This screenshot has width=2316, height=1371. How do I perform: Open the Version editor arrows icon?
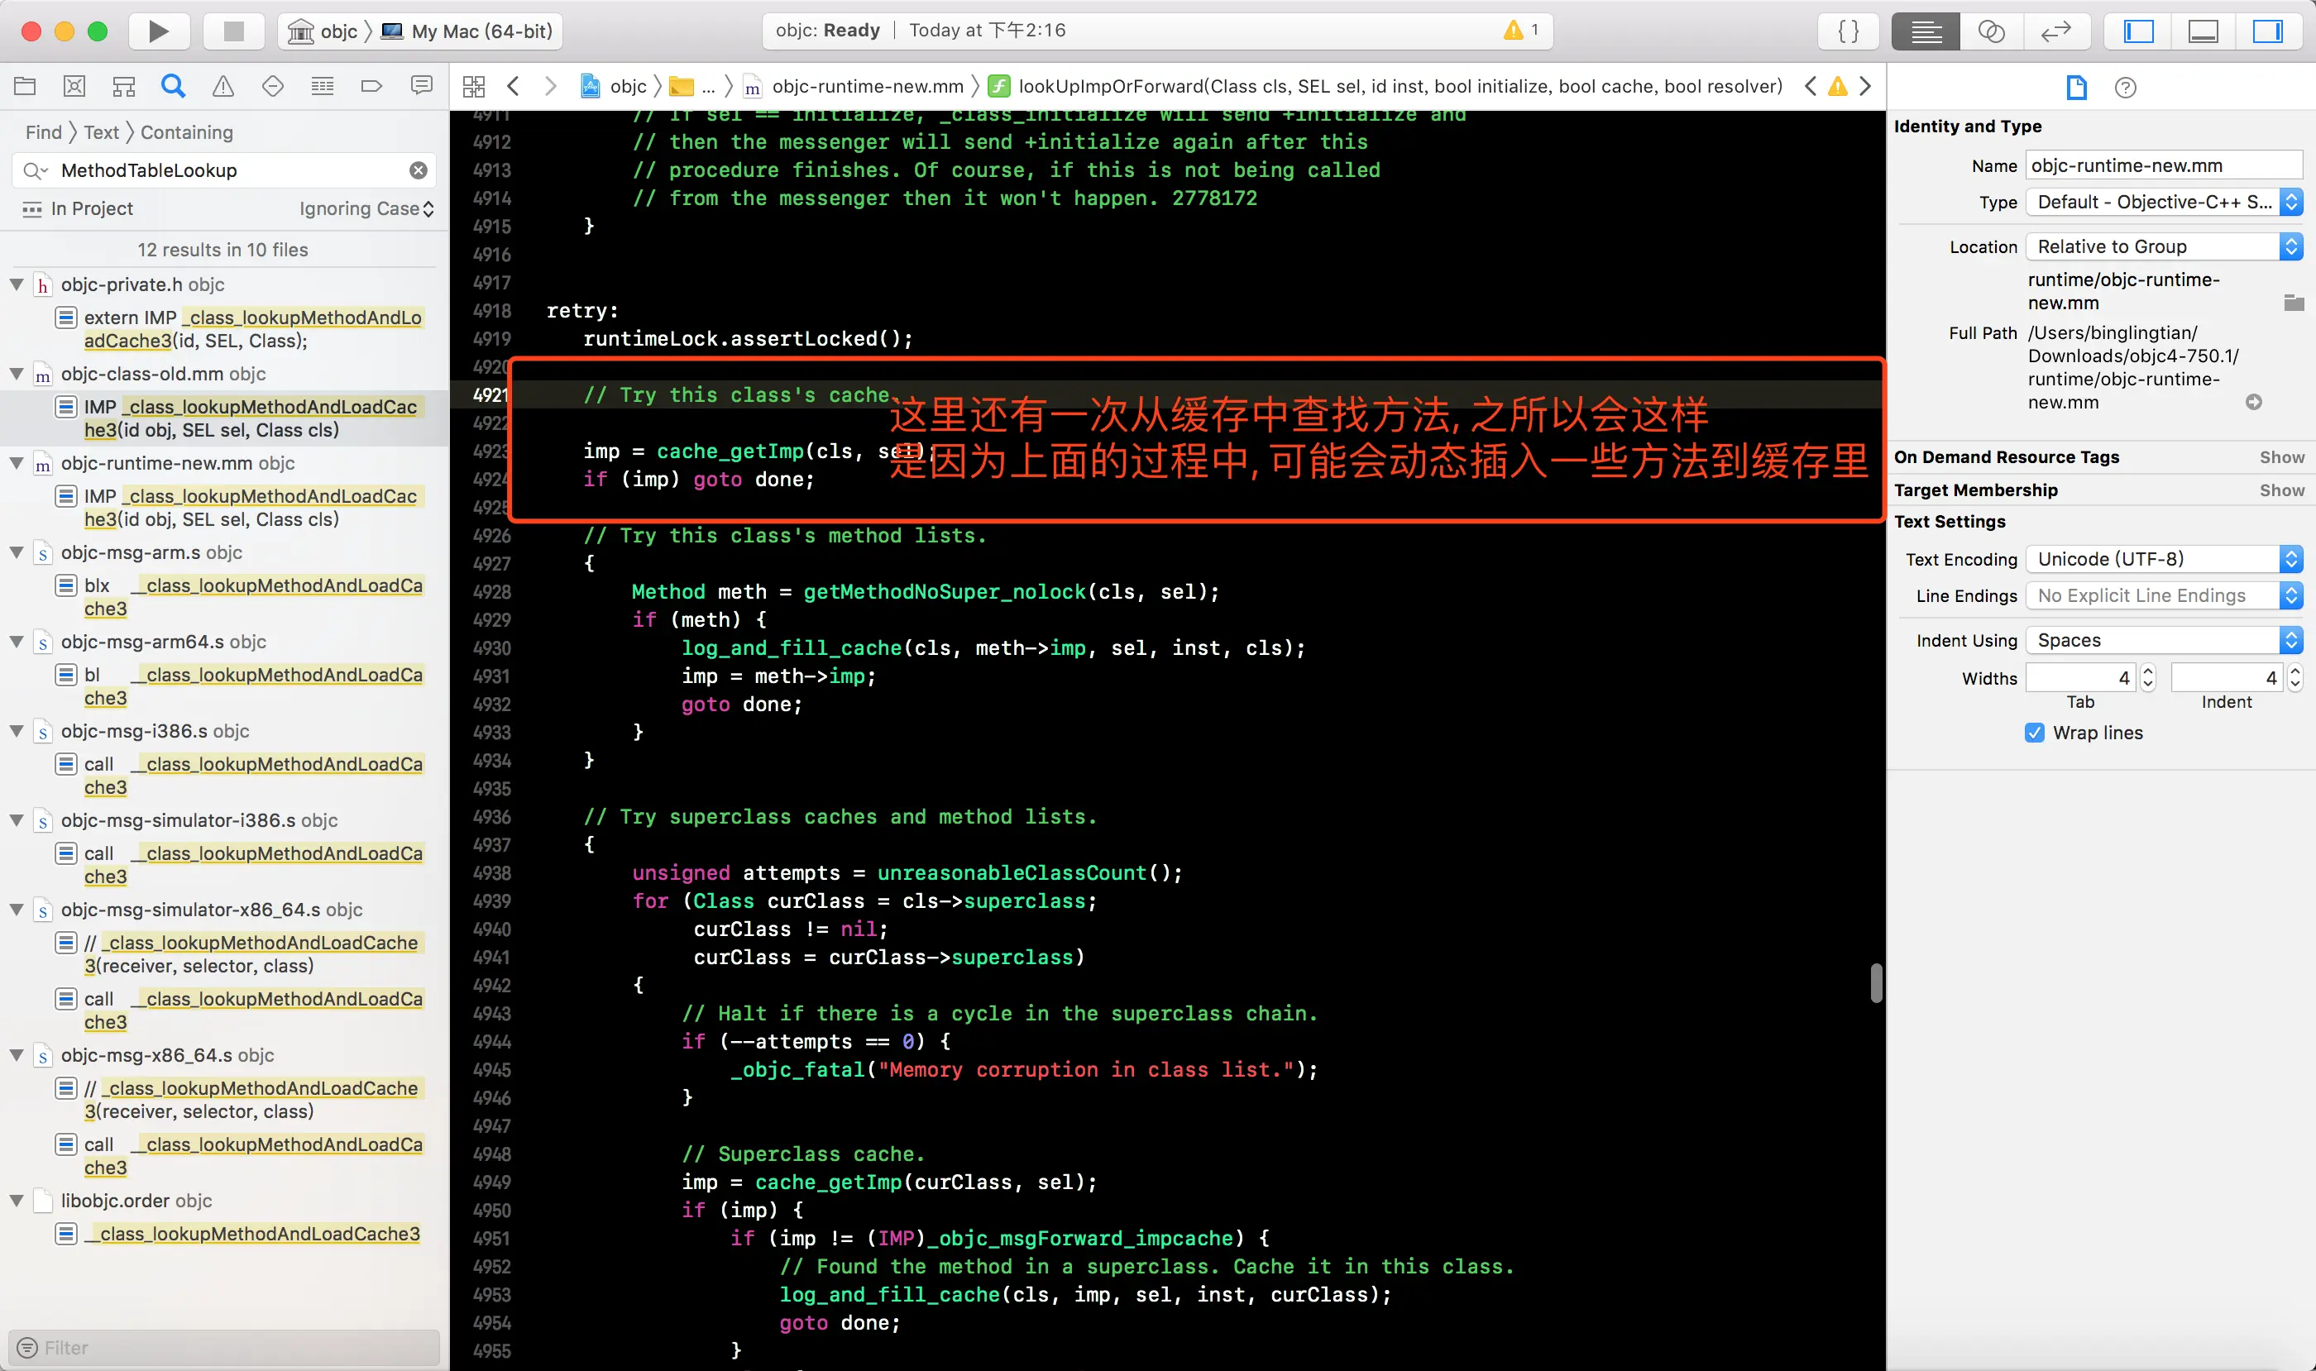[2055, 31]
